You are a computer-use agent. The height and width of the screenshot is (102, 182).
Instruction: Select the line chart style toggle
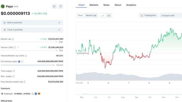103,16
